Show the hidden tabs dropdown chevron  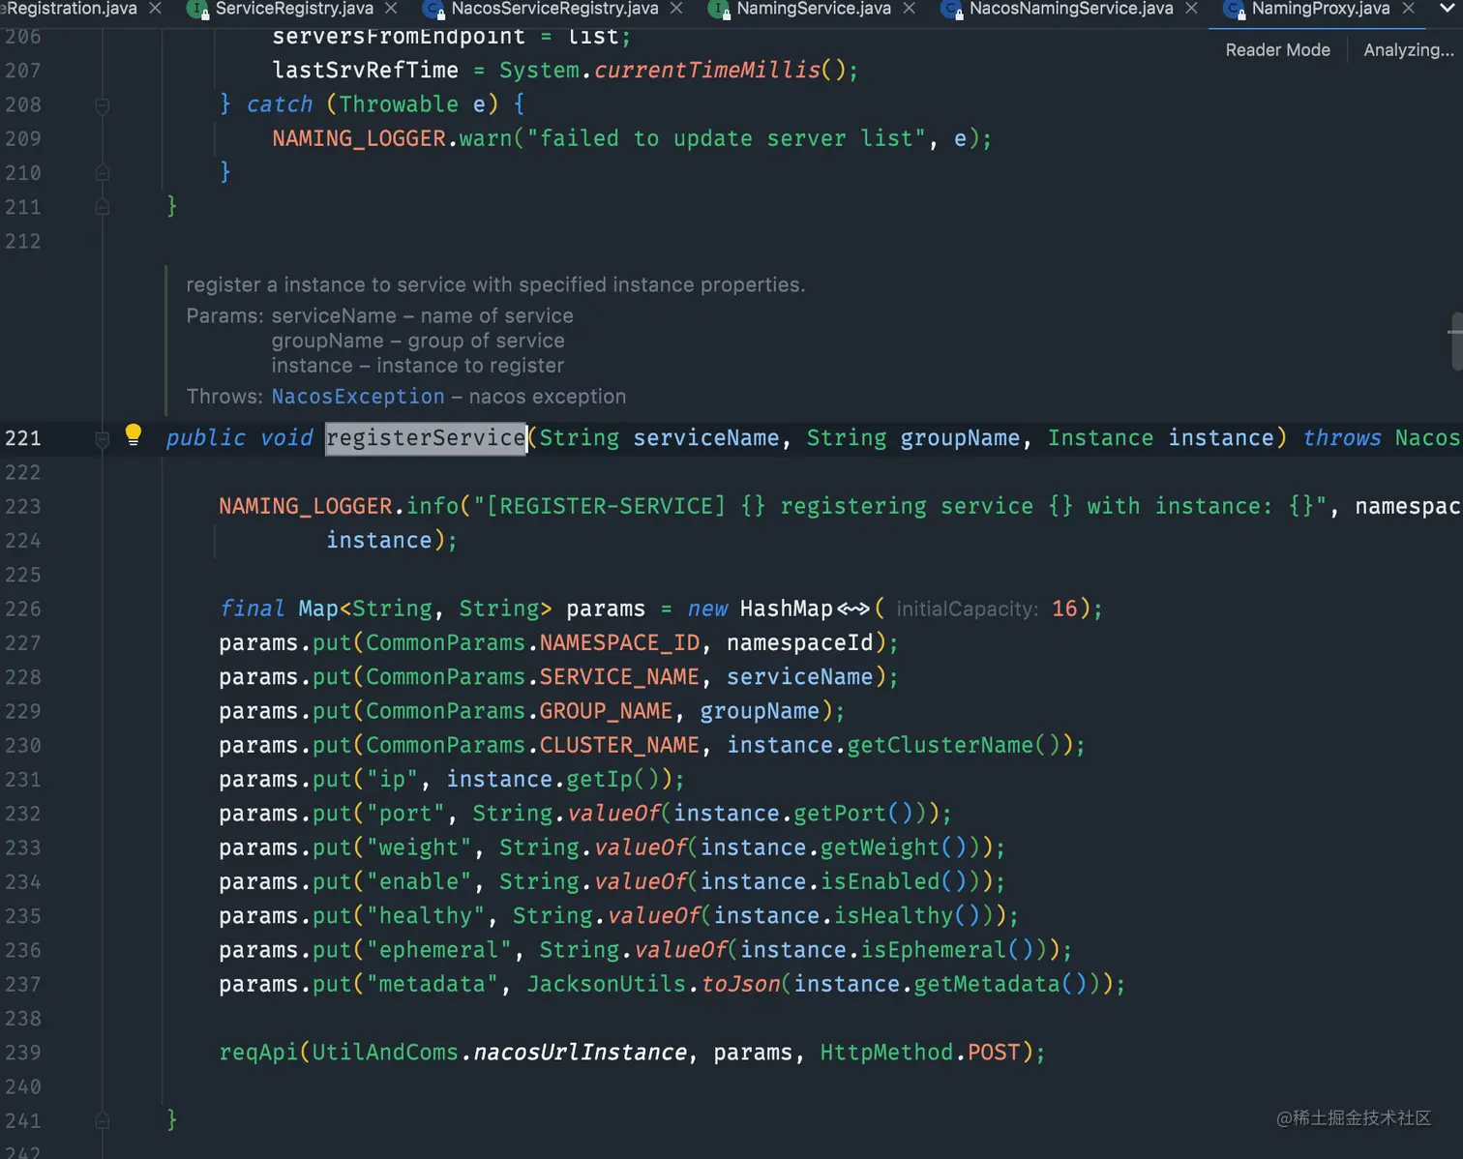pyautogui.click(x=1447, y=8)
